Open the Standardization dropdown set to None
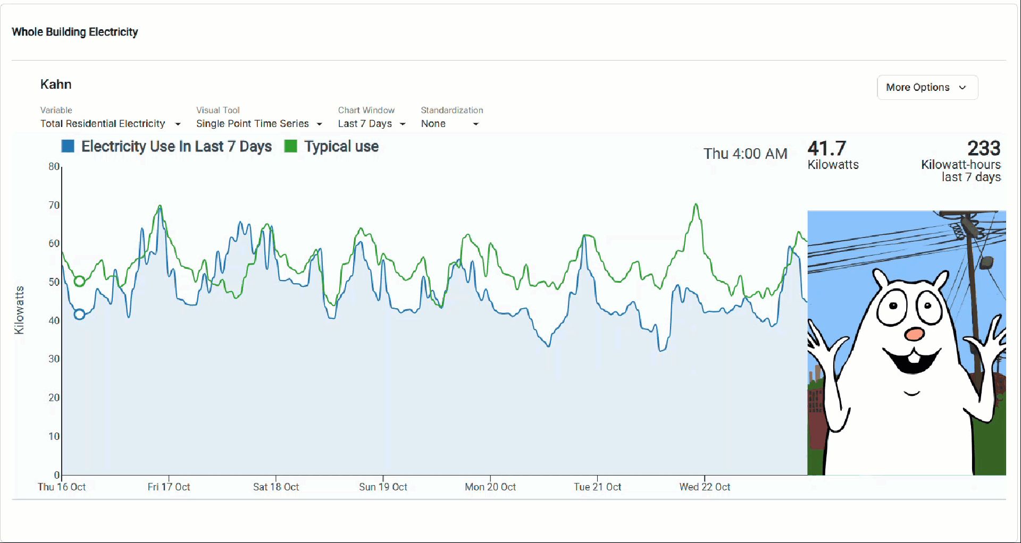This screenshot has width=1021, height=543. tap(450, 124)
